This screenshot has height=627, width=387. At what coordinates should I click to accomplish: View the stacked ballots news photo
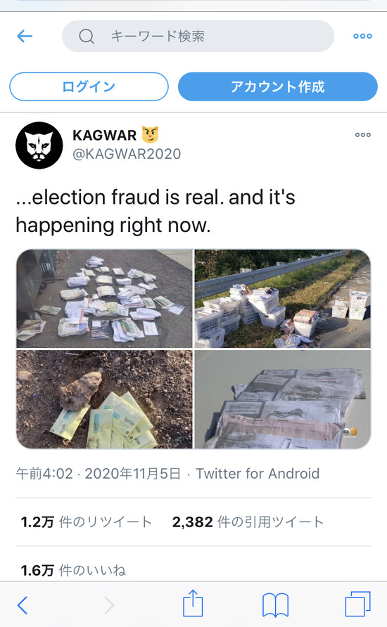(283, 399)
